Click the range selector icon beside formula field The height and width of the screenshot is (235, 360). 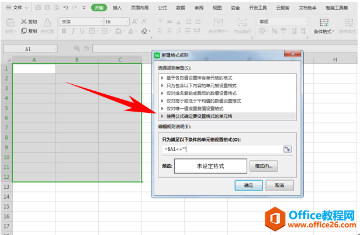pos(288,149)
